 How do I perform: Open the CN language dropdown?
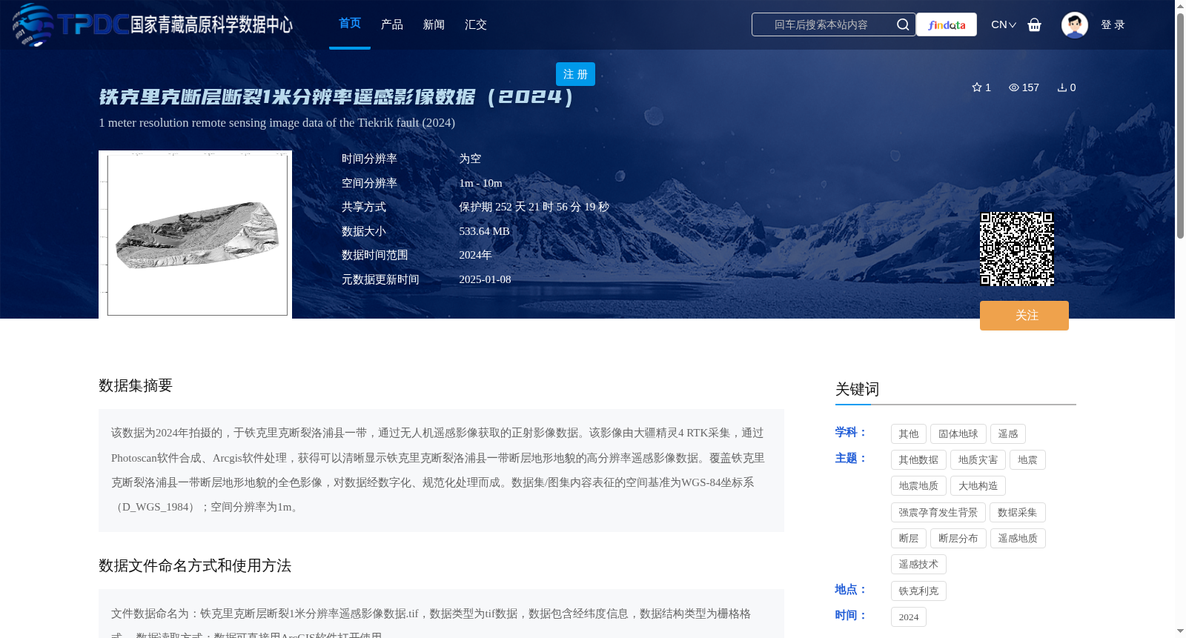pyautogui.click(x=1003, y=24)
